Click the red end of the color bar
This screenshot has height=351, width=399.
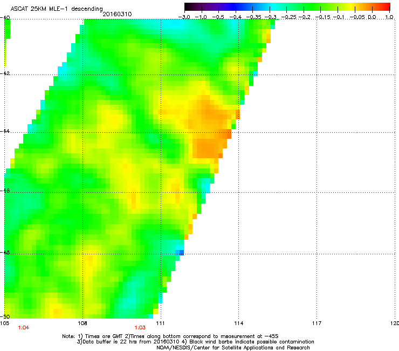click(387, 6)
